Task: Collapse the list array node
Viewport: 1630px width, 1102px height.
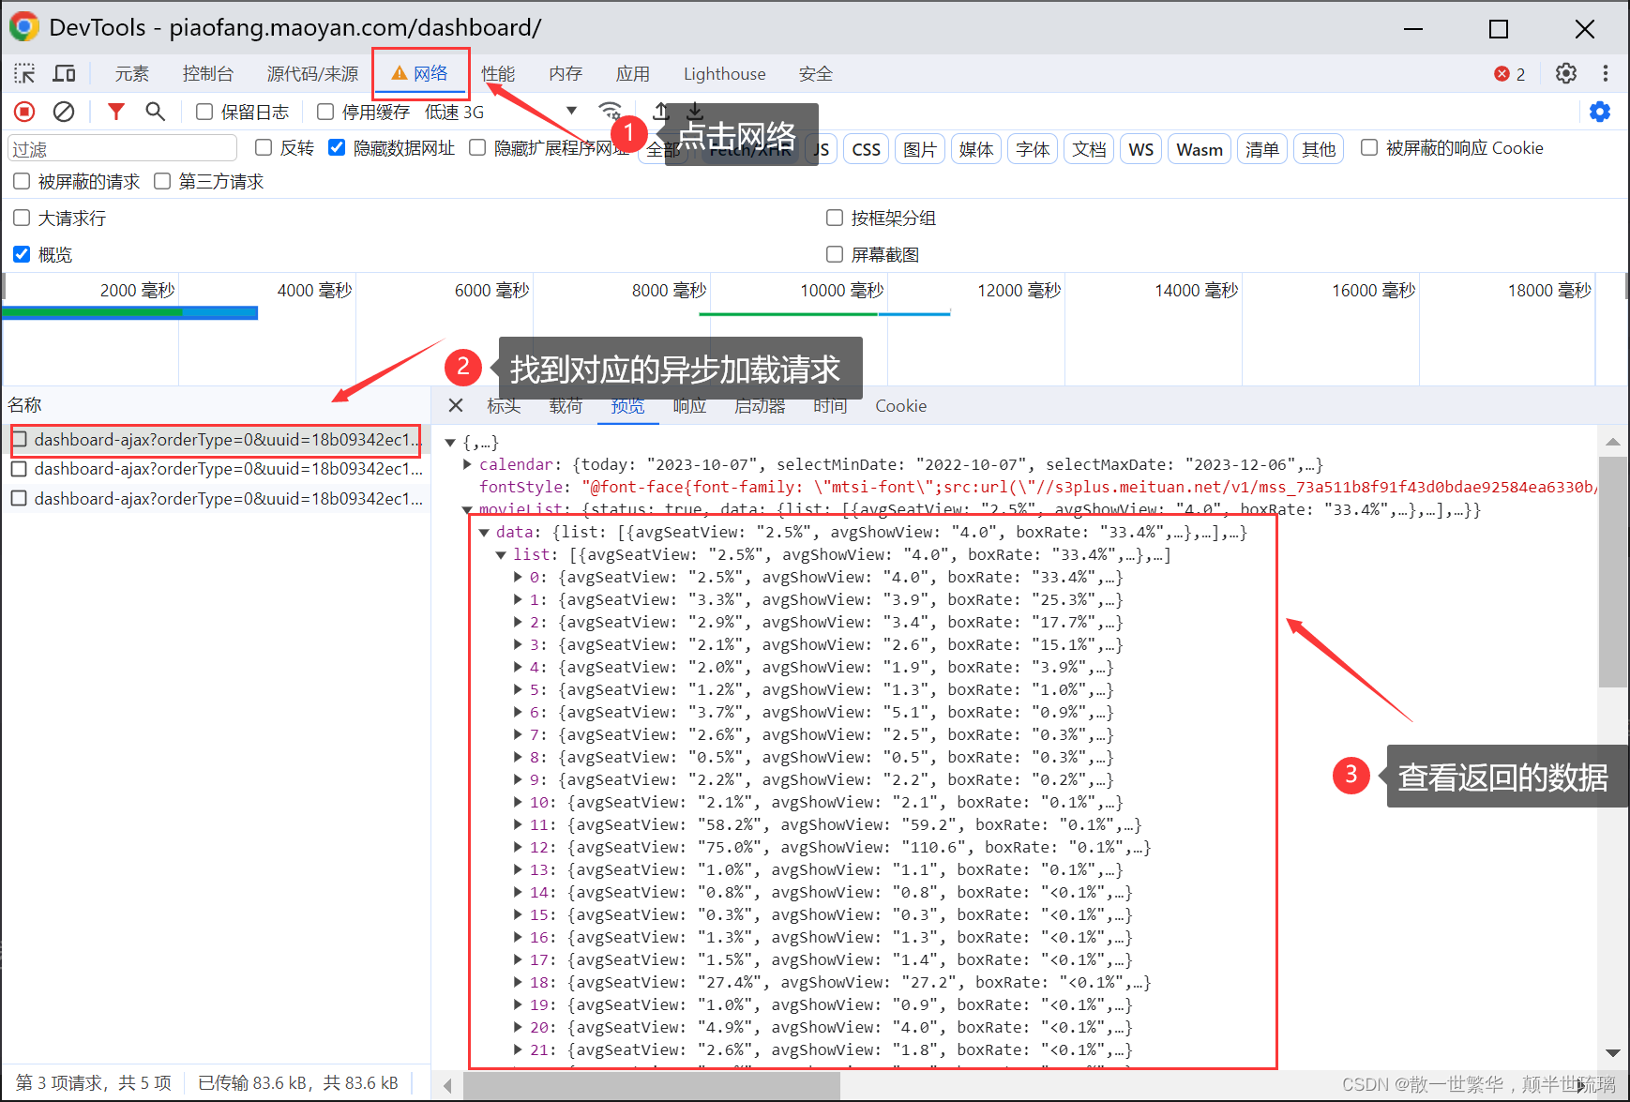Action: [x=501, y=554]
